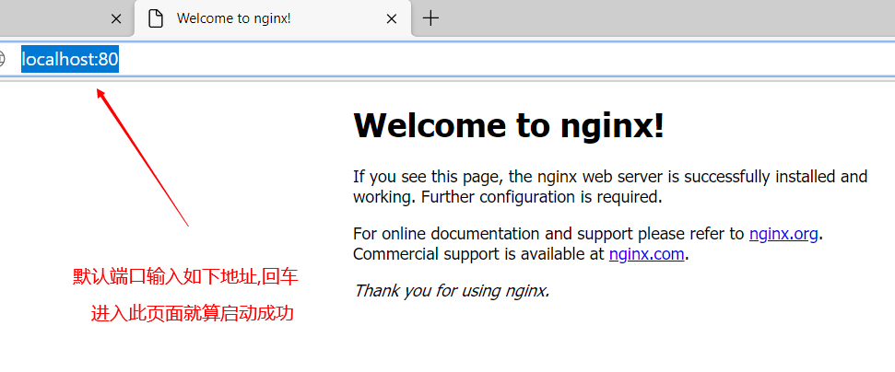The width and height of the screenshot is (895, 372).
Task: Select the Welcome to nginx! tab
Action: [273, 18]
